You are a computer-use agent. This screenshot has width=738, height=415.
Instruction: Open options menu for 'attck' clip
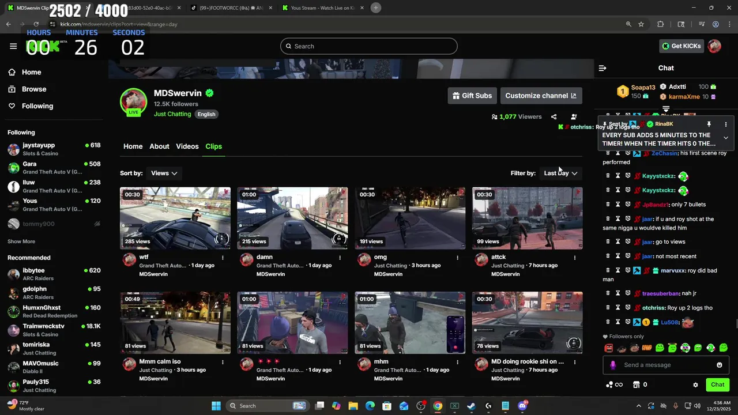click(x=574, y=258)
